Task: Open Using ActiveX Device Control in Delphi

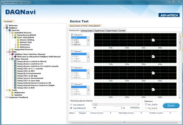Action: click(x=36, y=85)
